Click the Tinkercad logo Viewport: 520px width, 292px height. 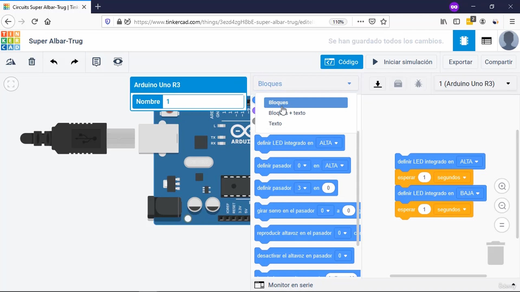pyautogui.click(x=11, y=41)
